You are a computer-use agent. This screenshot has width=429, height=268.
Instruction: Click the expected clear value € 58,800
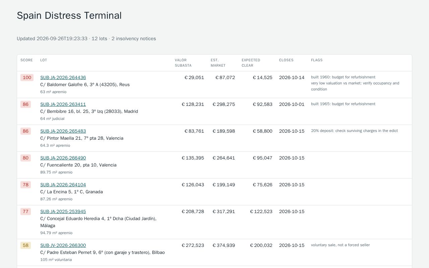point(263,131)
